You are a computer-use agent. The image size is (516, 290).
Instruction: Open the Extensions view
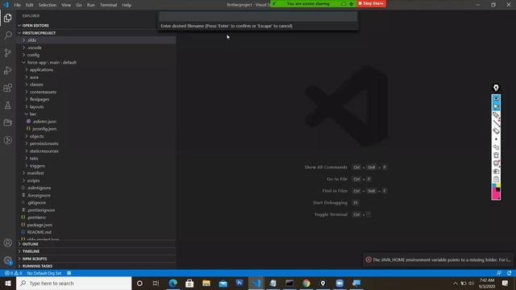coord(7,88)
